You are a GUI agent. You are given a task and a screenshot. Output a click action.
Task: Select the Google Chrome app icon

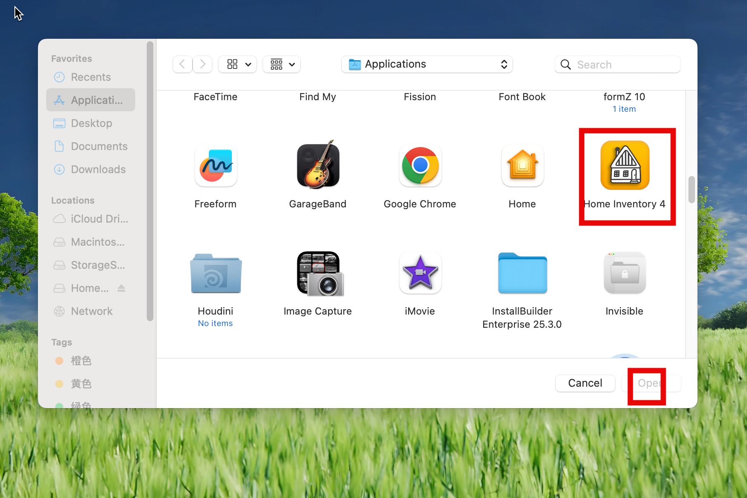[x=420, y=166]
